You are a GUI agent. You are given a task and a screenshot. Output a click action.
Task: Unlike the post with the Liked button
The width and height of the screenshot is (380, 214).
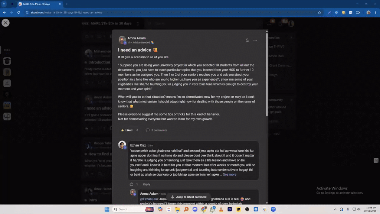(x=127, y=130)
